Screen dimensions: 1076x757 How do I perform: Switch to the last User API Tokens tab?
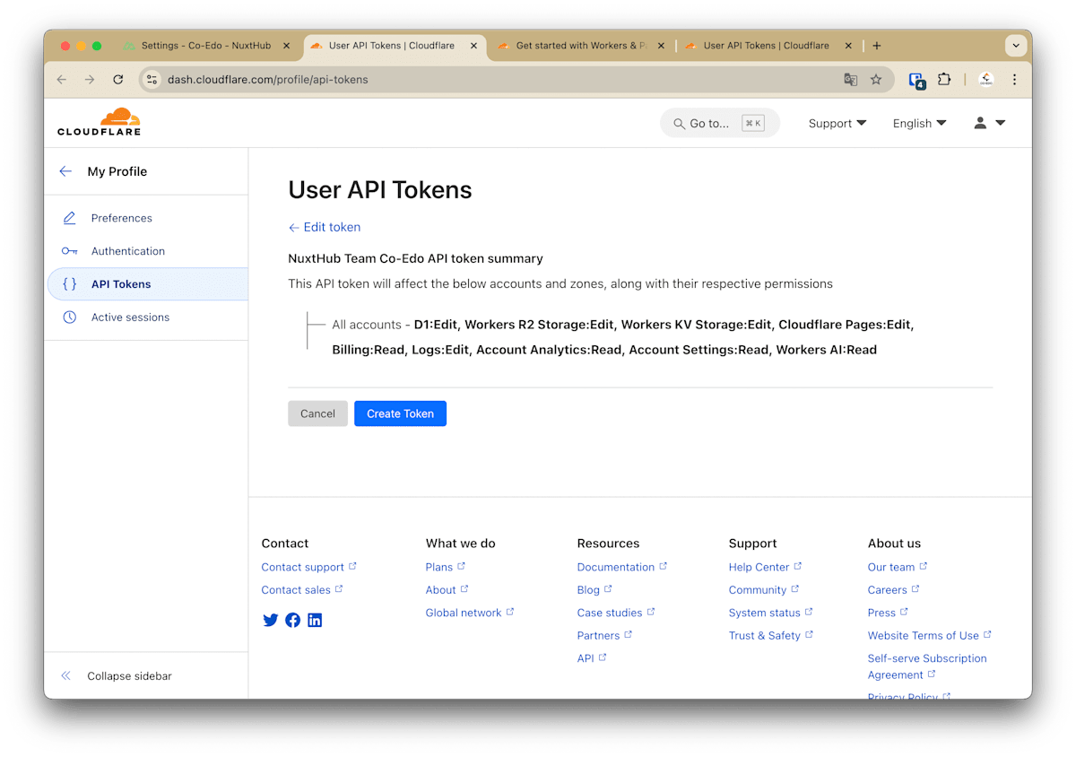pos(766,46)
